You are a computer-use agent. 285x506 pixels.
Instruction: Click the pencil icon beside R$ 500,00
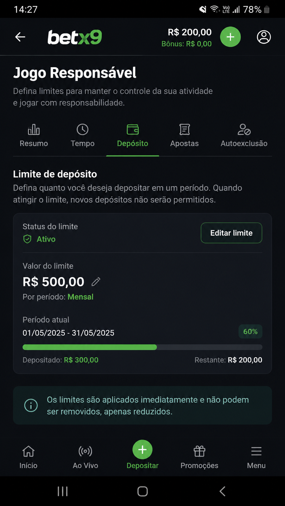[96, 282]
